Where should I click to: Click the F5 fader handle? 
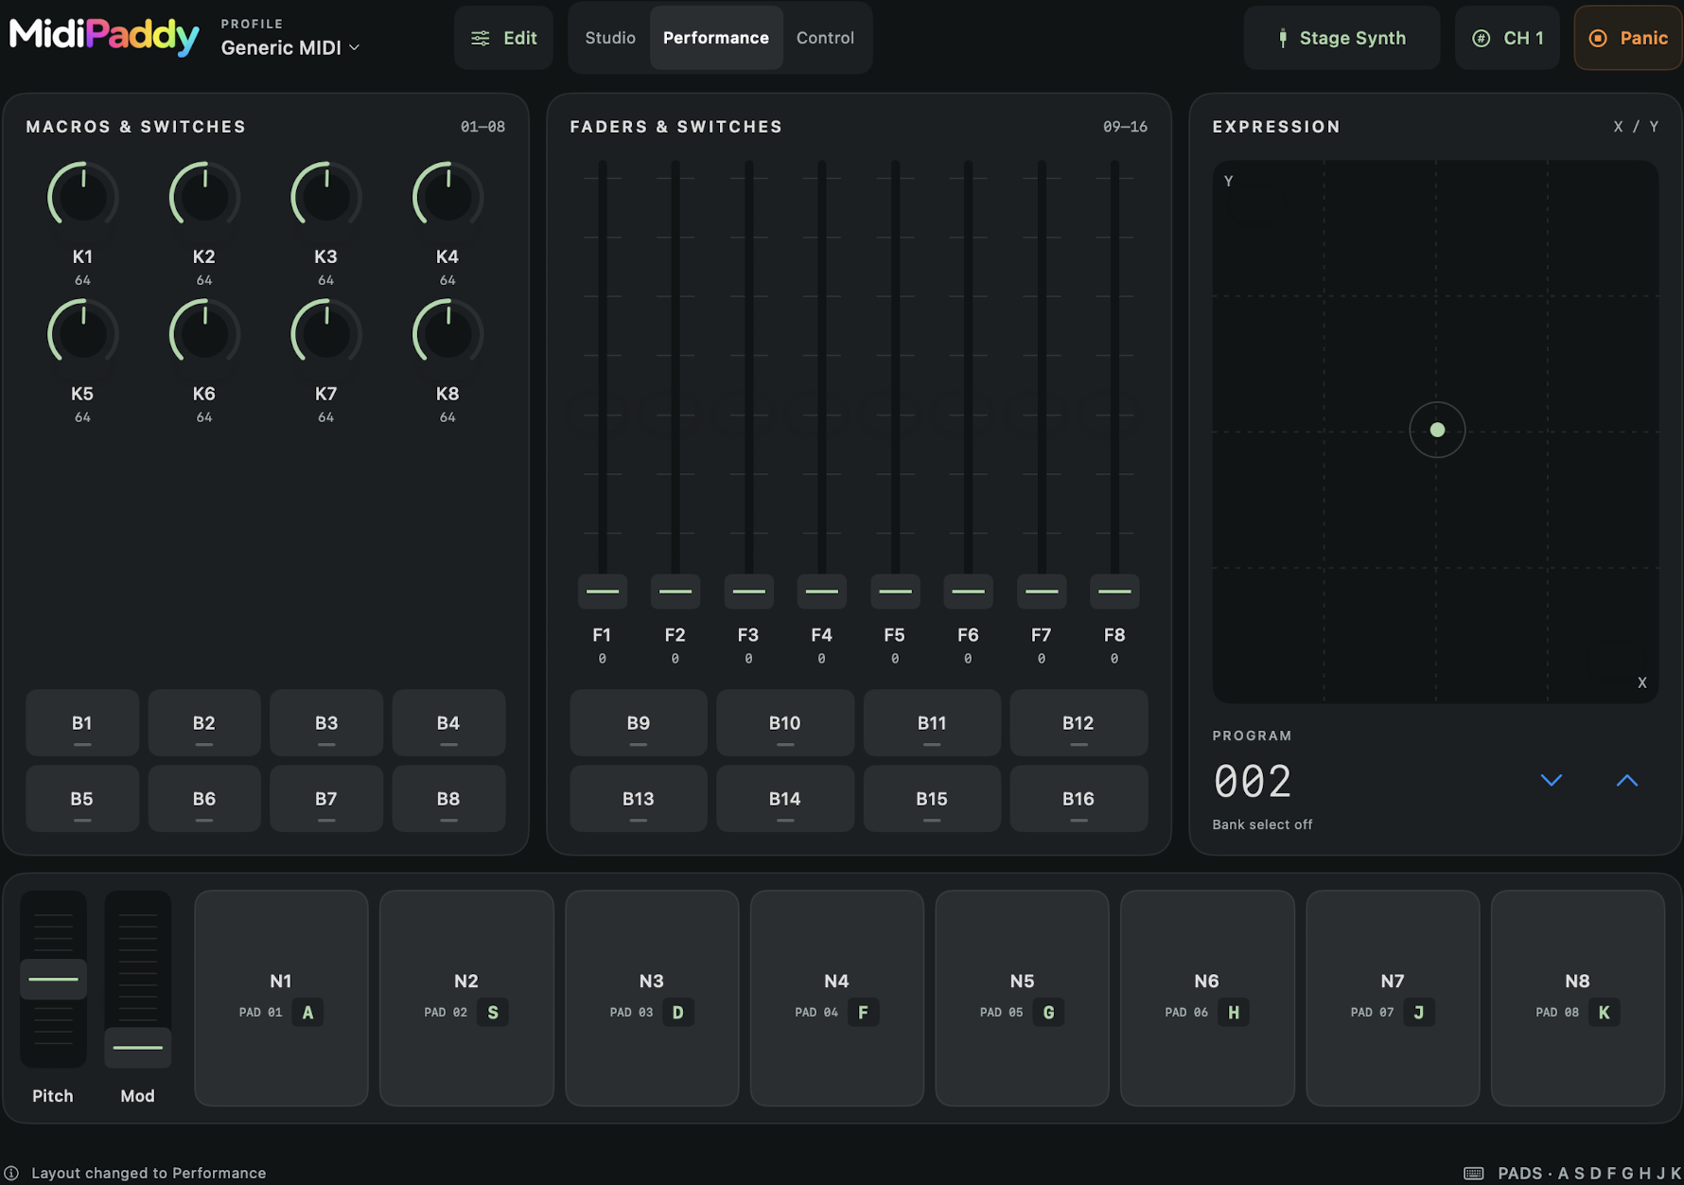point(895,592)
